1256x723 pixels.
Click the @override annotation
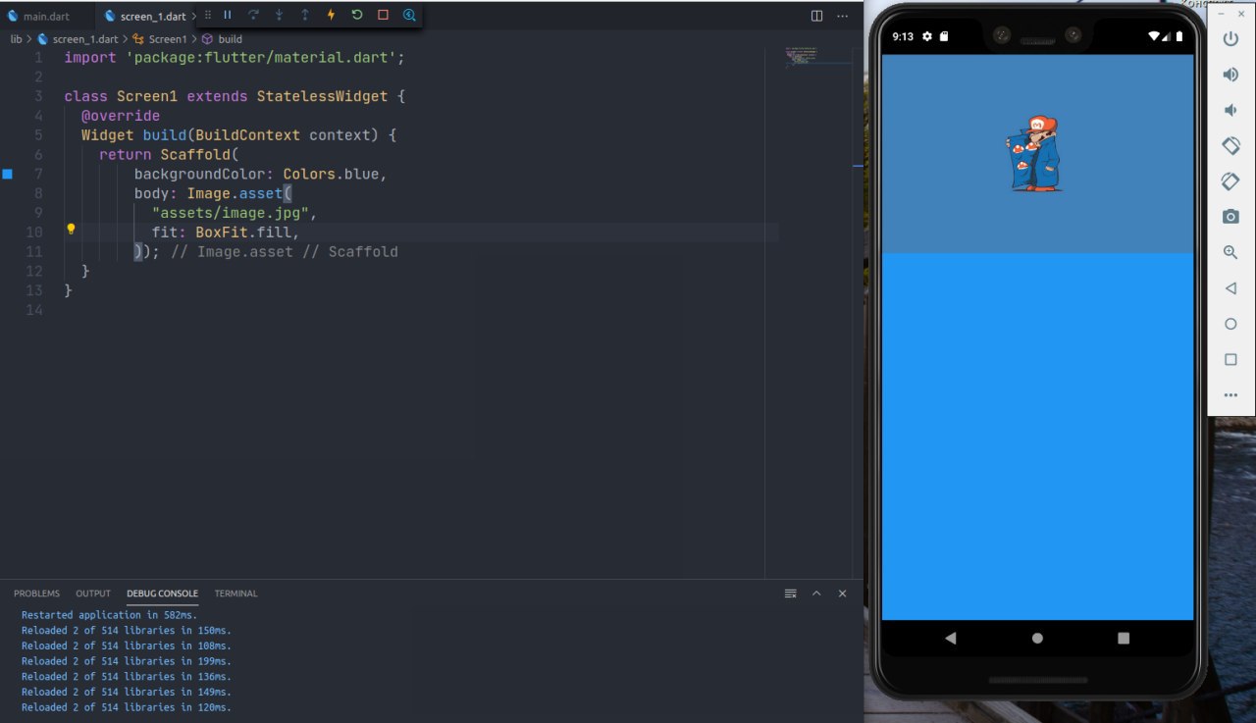tap(121, 116)
